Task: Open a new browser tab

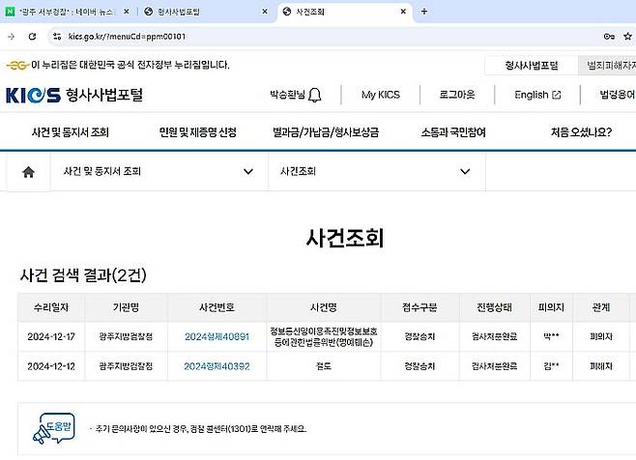Action: click(x=424, y=12)
